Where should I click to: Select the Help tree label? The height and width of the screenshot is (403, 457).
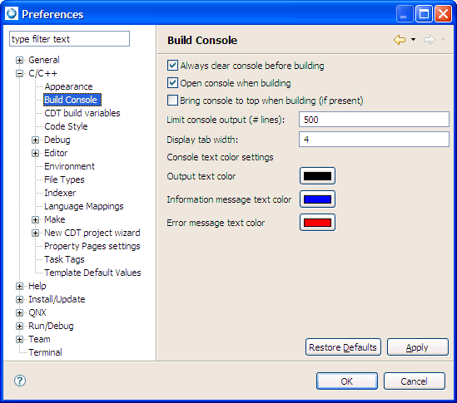(x=37, y=286)
